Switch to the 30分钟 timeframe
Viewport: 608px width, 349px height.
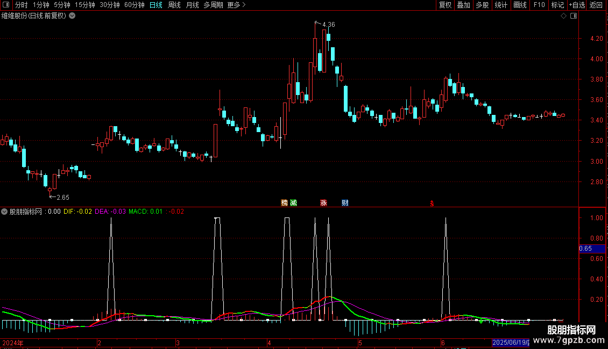coord(110,5)
